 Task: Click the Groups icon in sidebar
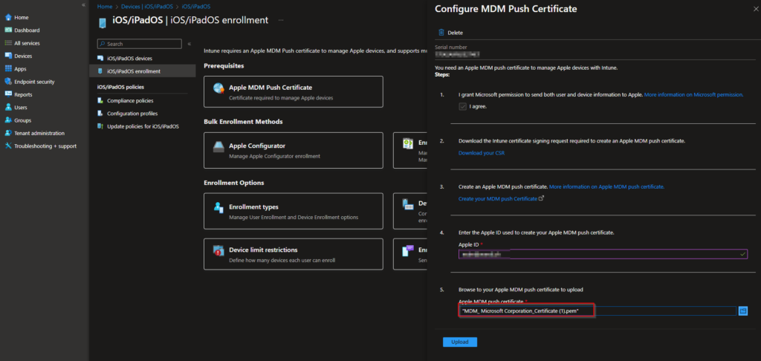[x=8, y=120]
